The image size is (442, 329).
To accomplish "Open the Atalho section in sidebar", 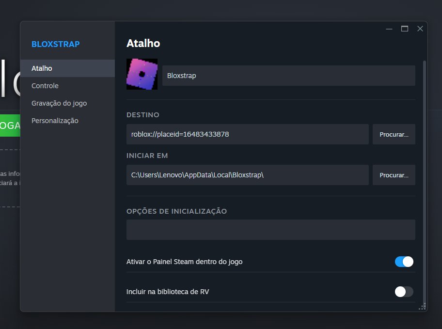I will 67,68.
